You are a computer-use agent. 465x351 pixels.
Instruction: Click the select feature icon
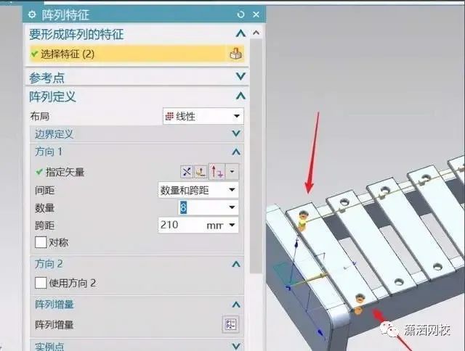pos(235,54)
